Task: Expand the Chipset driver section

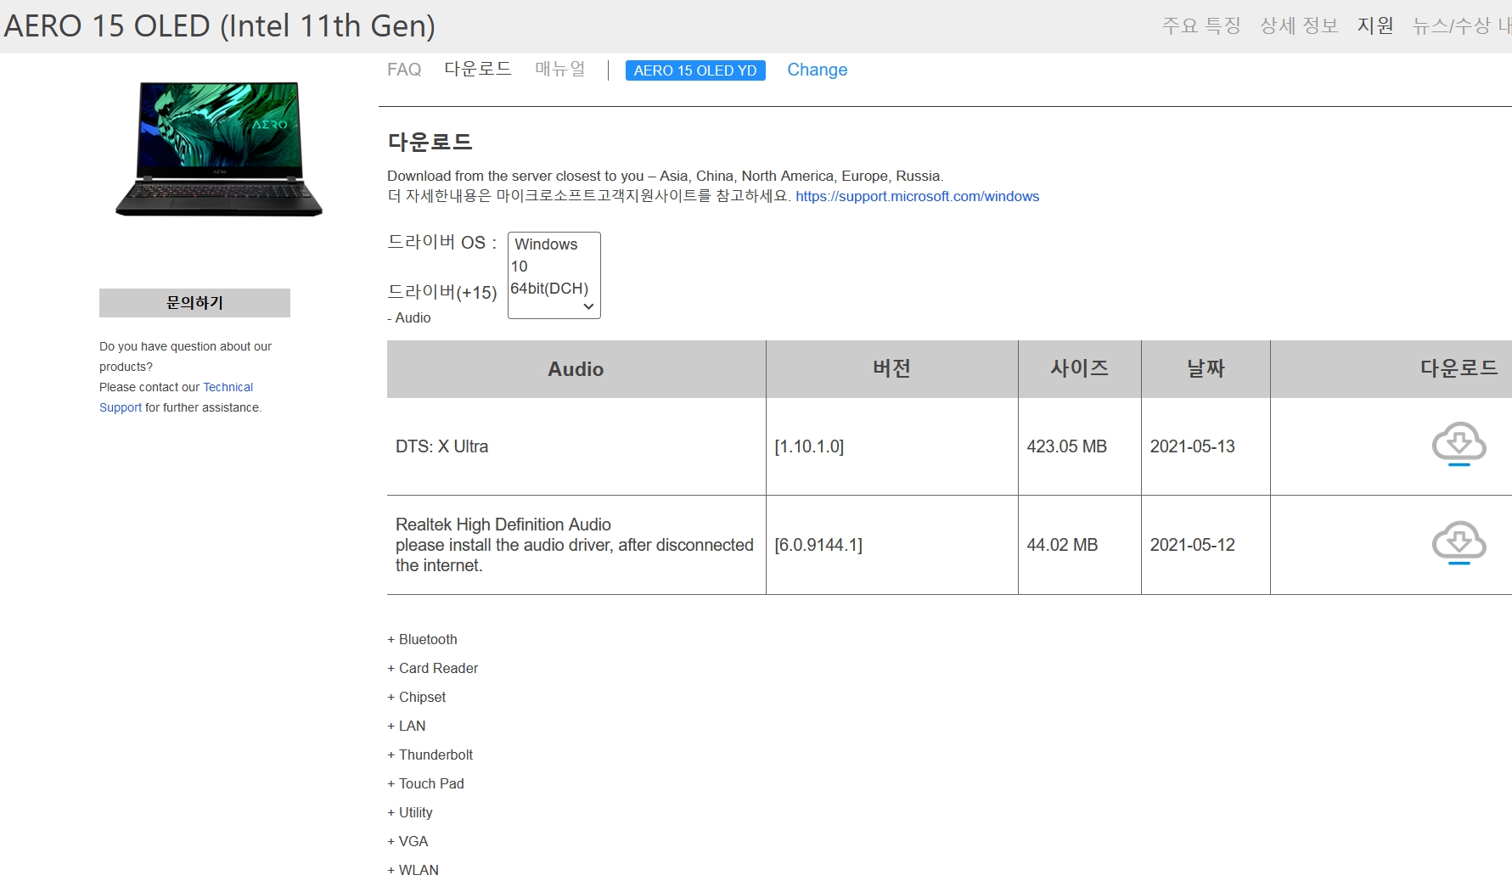Action: coord(416,697)
